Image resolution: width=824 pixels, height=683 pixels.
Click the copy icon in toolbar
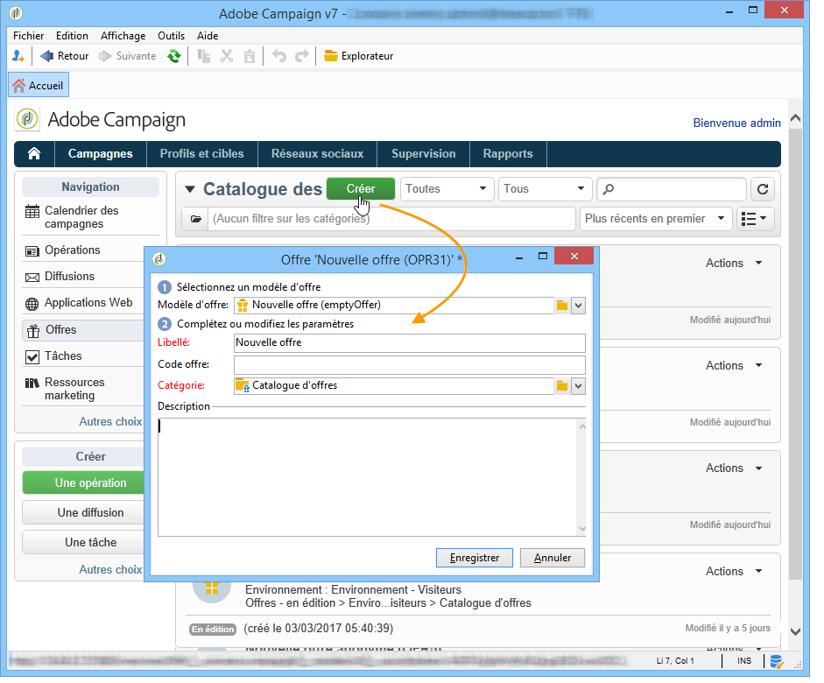click(204, 56)
